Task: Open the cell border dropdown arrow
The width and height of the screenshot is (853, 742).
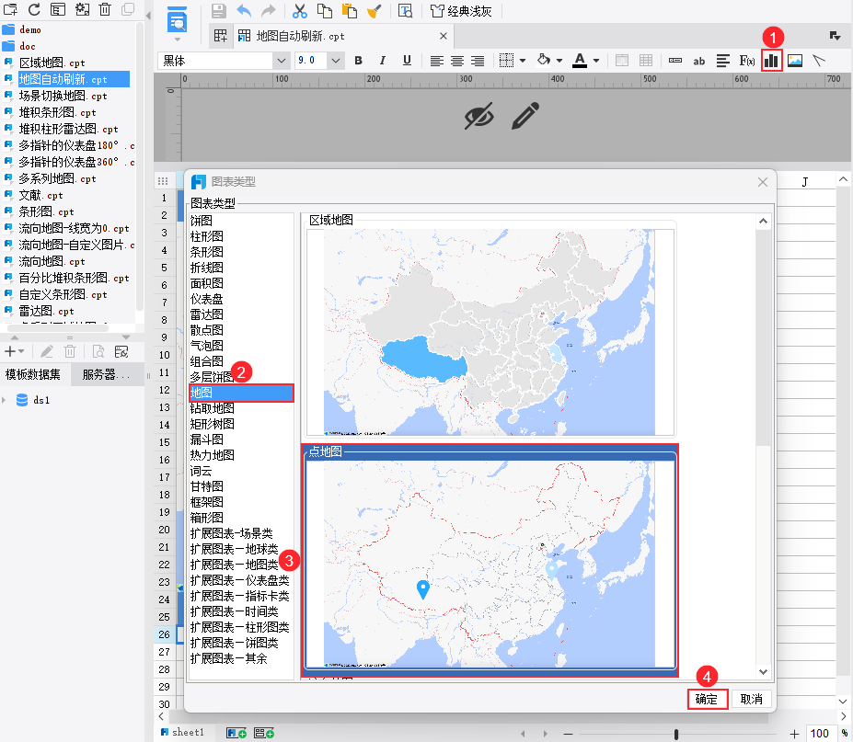Action: pyautogui.click(x=523, y=61)
